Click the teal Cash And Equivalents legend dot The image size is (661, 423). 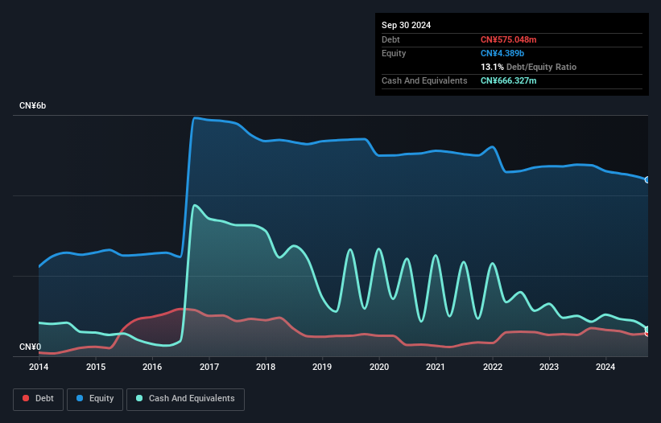pyautogui.click(x=139, y=398)
